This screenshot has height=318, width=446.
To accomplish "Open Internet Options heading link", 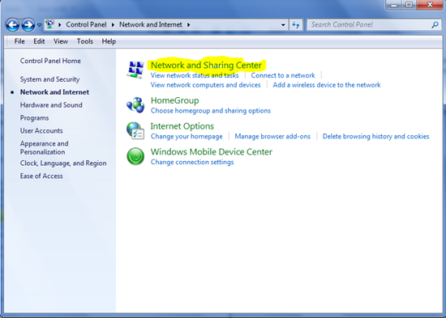I will 182,126.
